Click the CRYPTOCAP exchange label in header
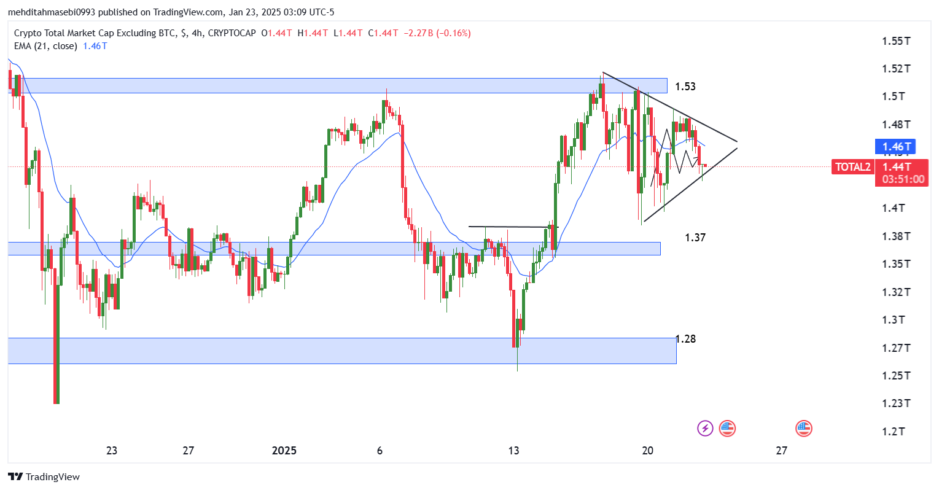 click(232, 33)
